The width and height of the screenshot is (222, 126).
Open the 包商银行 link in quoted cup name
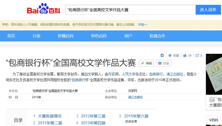point(78,80)
